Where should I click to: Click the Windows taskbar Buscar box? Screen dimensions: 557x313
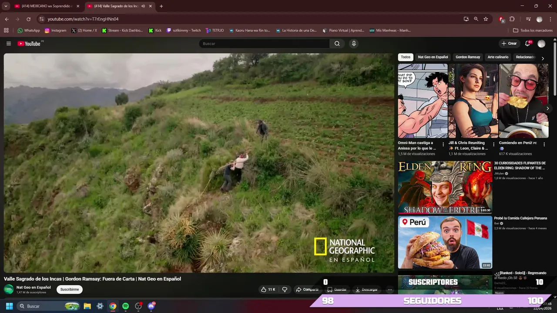(48, 306)
